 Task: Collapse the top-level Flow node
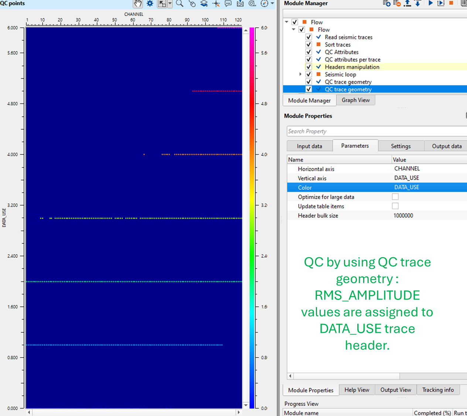click(x=287, y=22)
